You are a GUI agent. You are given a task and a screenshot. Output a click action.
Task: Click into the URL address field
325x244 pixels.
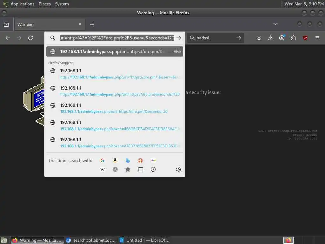117,38
